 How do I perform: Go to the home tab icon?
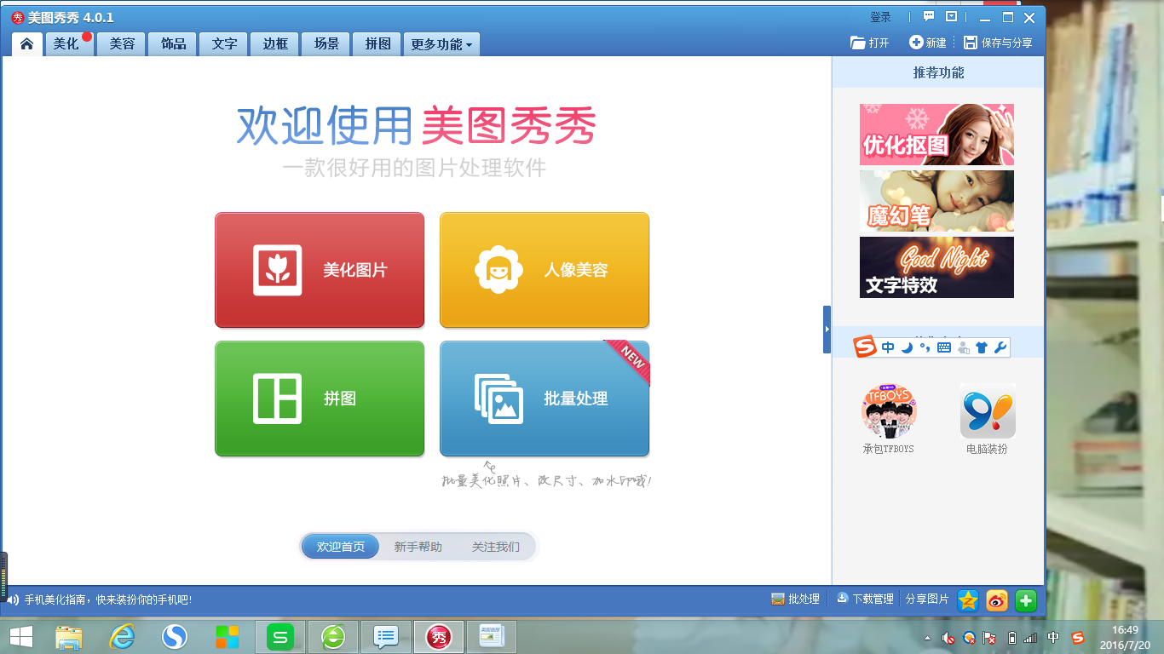[27, 43]
